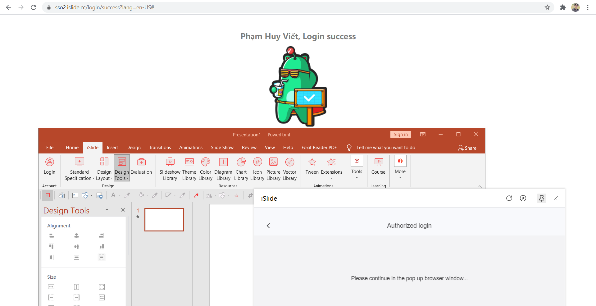596x306 pixels.
Task: Click the text box icon in quick toolbar
Action: 75,195
